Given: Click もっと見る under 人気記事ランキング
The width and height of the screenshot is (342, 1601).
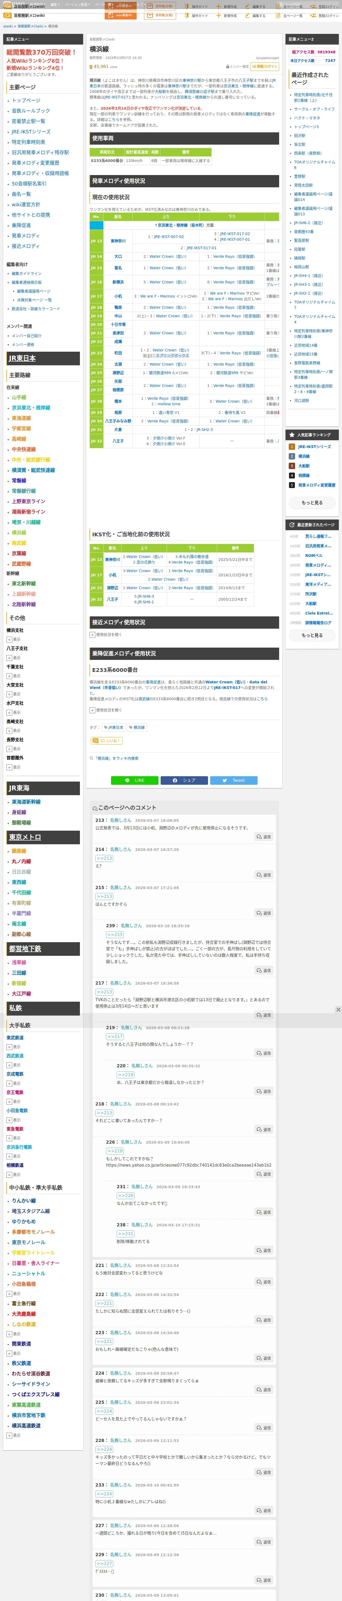Looking at the screenshot, I should (312, 503).
